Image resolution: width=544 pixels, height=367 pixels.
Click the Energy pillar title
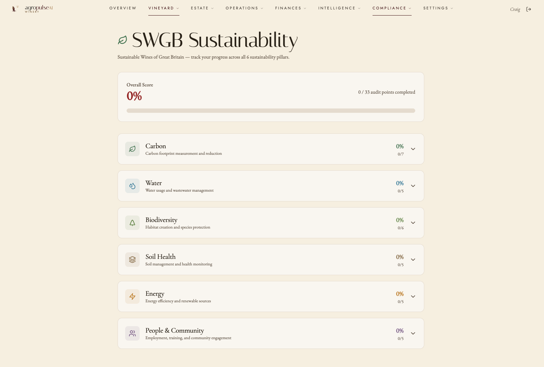click(x=155, y=294)
